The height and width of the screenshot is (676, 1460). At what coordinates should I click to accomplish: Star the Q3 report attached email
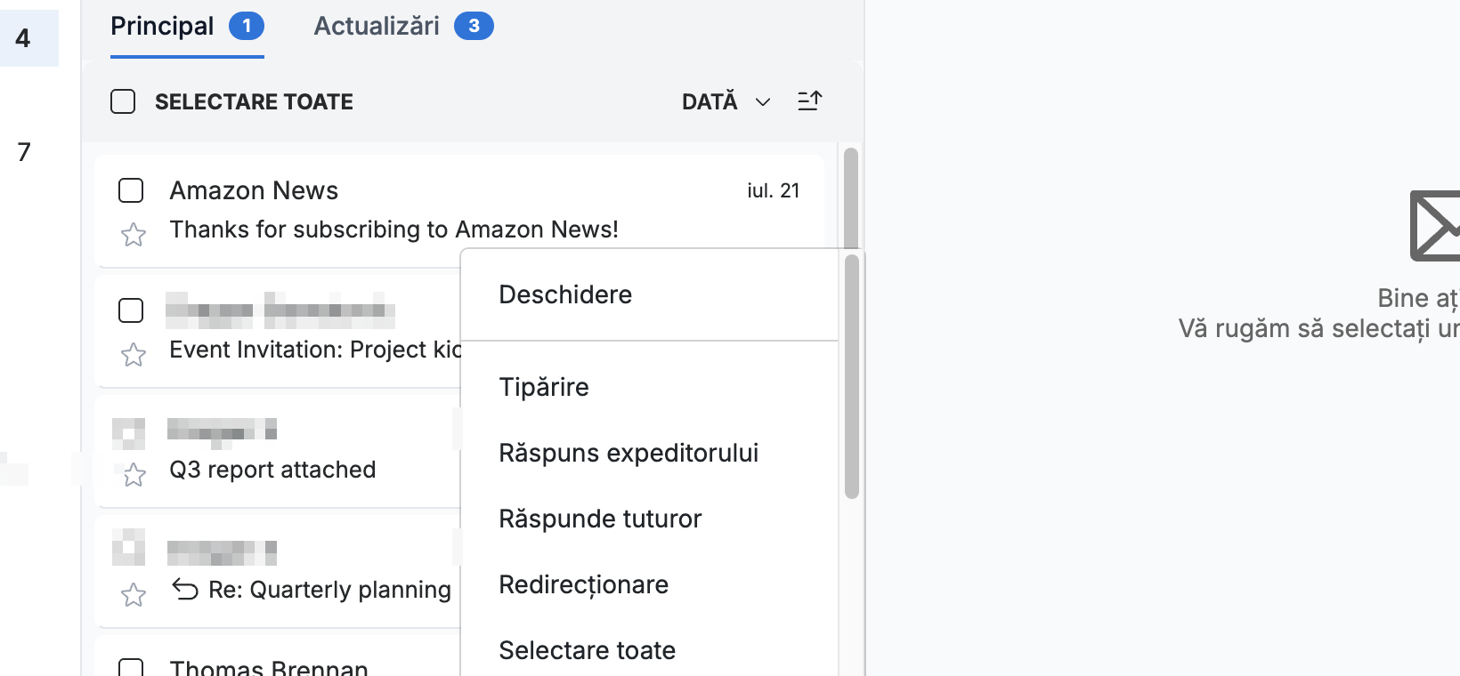point(134,475)
